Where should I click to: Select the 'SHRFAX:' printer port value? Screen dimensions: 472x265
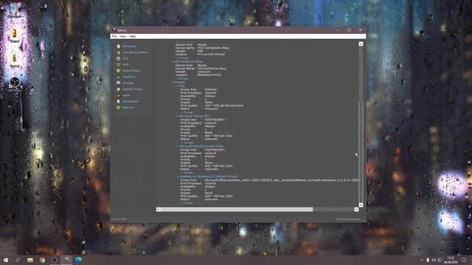[211, 90]
